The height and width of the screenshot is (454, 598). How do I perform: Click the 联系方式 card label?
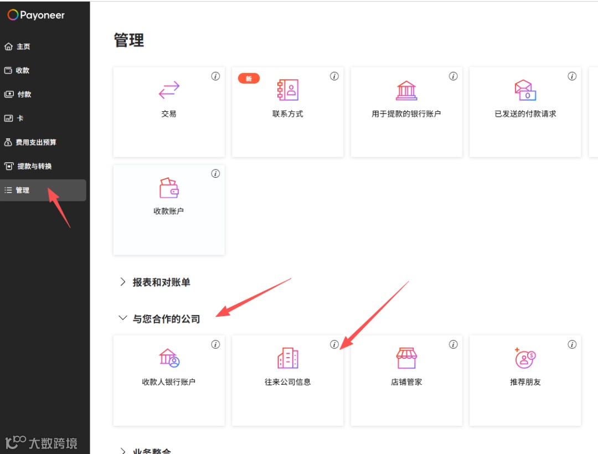coord(287,114)
